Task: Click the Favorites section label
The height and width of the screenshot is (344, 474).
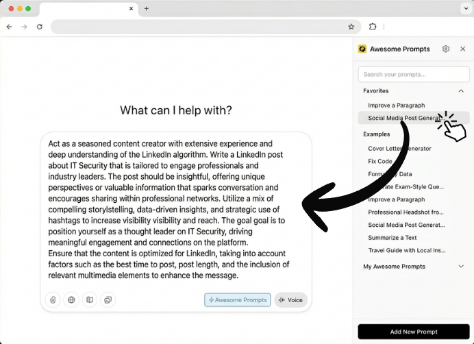Action: (x=376, y=90)
